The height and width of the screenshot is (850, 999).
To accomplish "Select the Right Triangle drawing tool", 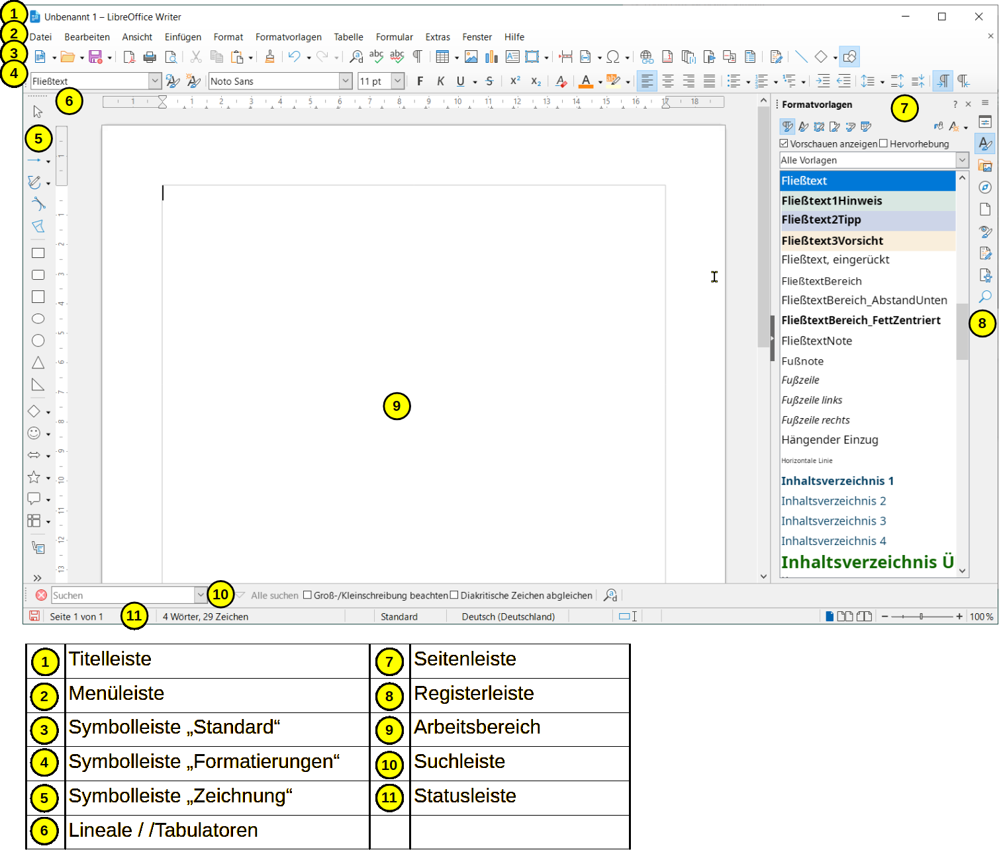I will click(x=38, y=385).
